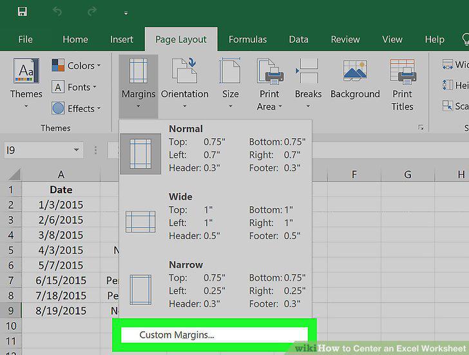This screenshot has height=355, width=469.
Task: Open the File tab
Action: tap(25, 39)
